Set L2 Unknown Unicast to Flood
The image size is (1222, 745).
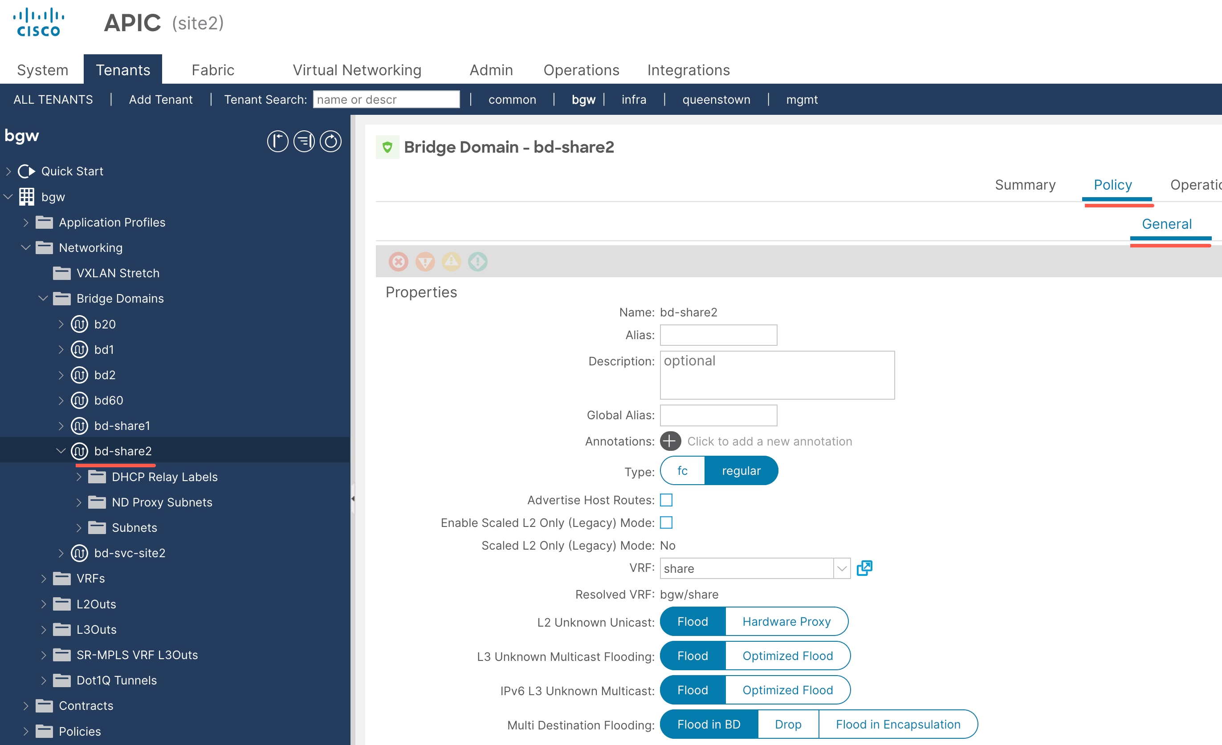pos(693,621)
